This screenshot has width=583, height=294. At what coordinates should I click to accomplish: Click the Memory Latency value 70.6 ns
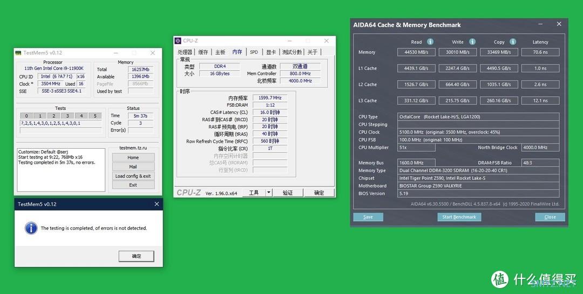540,52
